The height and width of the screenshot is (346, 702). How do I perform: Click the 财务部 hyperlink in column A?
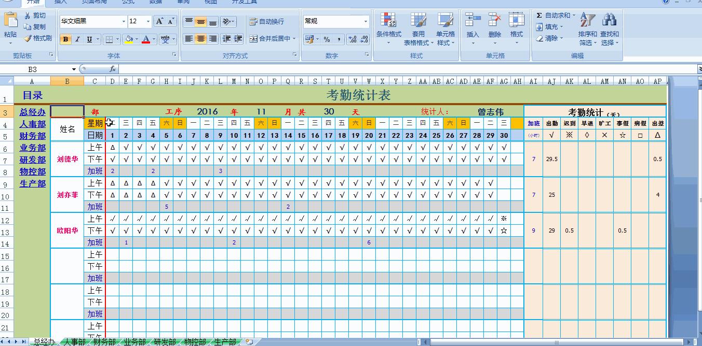point(32,136)
